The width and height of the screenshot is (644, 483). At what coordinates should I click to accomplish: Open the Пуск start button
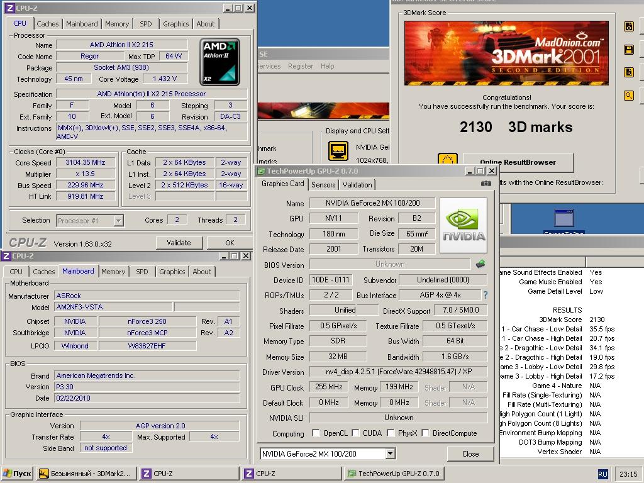17,474
